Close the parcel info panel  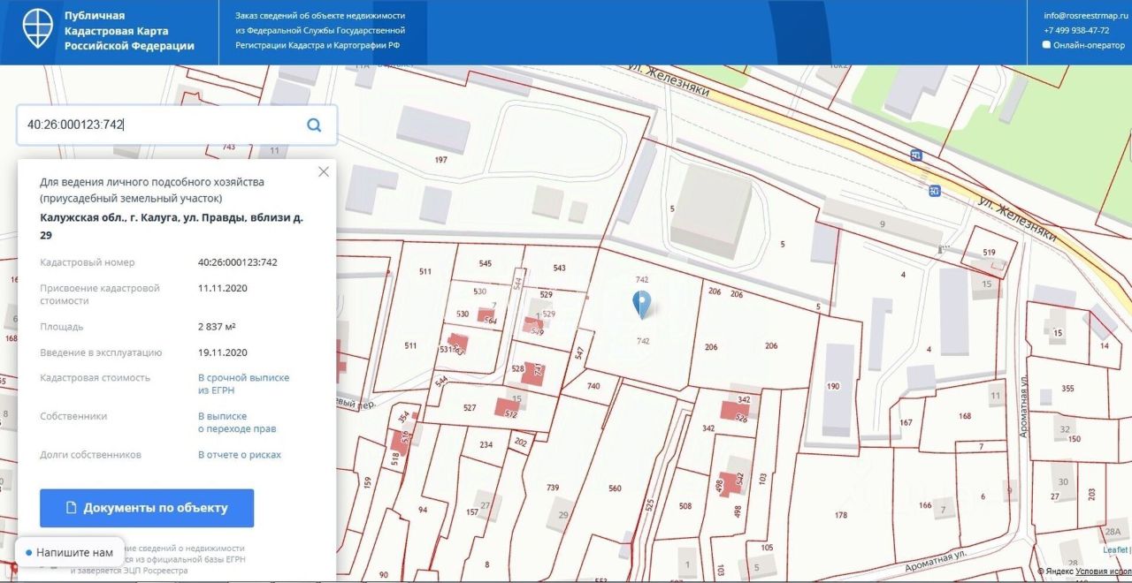(324, 172)
